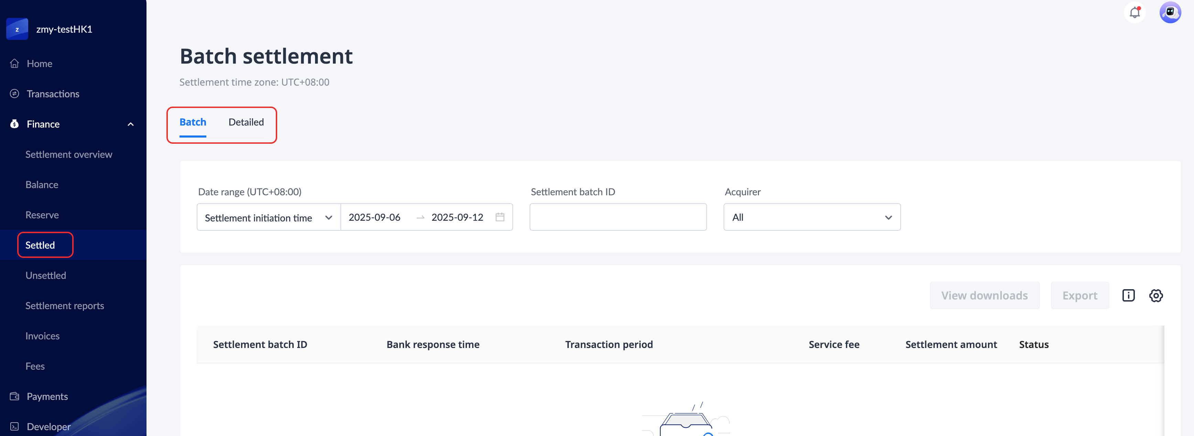Open the user avatar profile menu

(1170, 12)
